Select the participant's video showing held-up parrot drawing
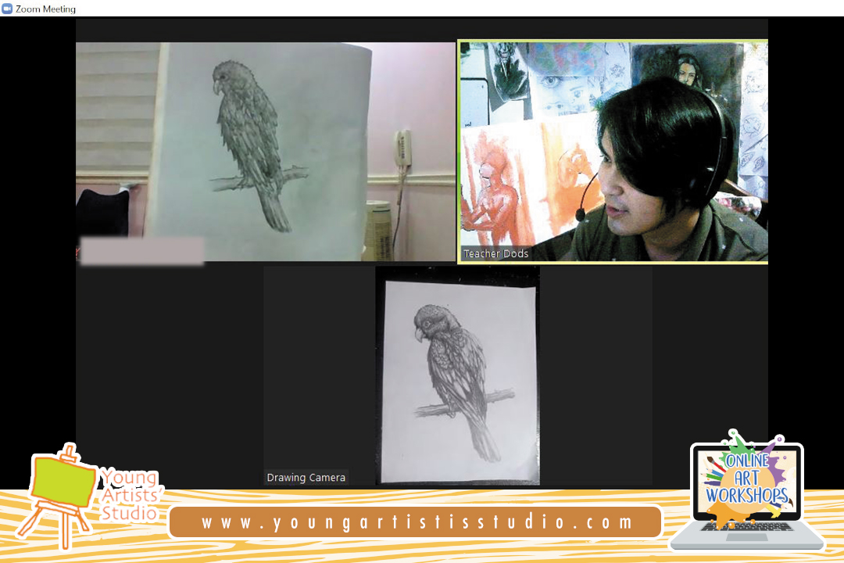The image size is (844, 563). click(x=266, y=151)
